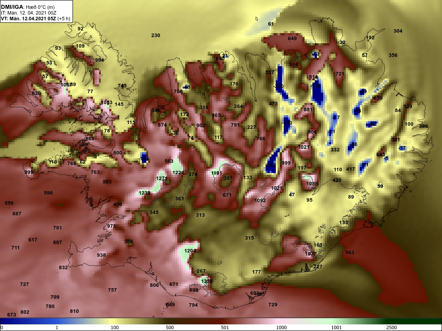The height and width of the screenshot is (331, 442).
Task: Select the map value 820
Action: (36, 94)
